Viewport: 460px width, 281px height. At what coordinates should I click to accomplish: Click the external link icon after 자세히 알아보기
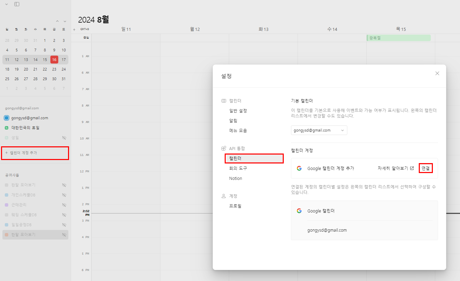tap(412, 168)
